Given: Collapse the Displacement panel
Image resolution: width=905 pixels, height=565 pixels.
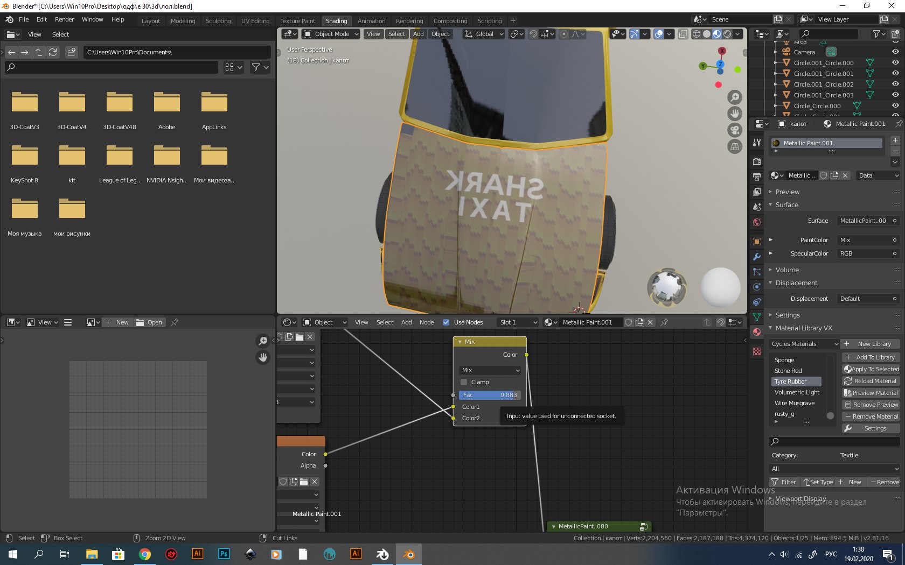Looking at the screenshot, I should point(796,283).
